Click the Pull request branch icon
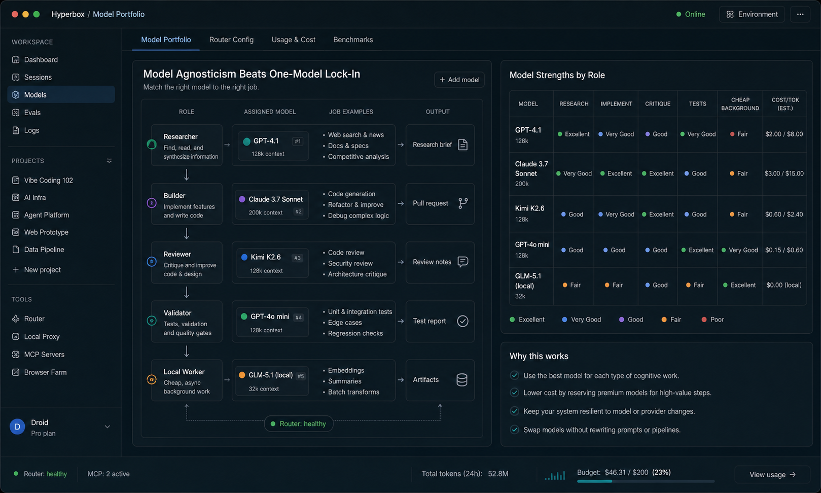This screenshot has height=493, width=821. tap(462, 203)
